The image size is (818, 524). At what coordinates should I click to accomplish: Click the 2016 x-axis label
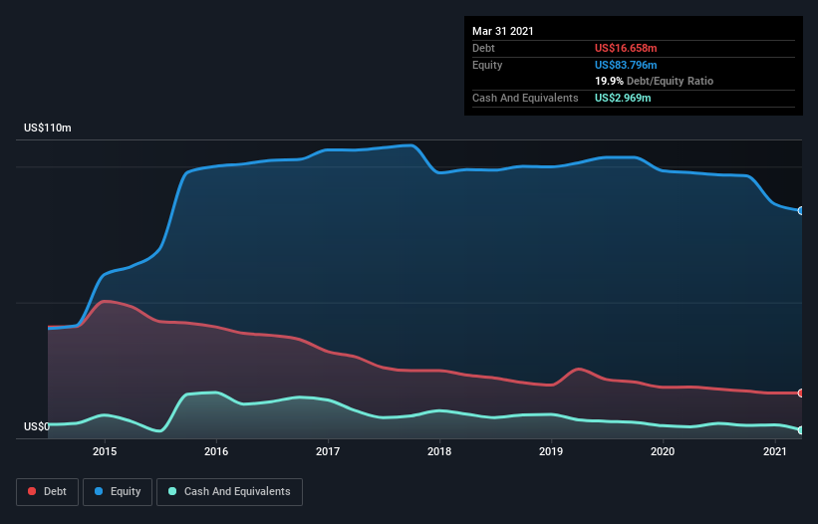tap(216, 451)
